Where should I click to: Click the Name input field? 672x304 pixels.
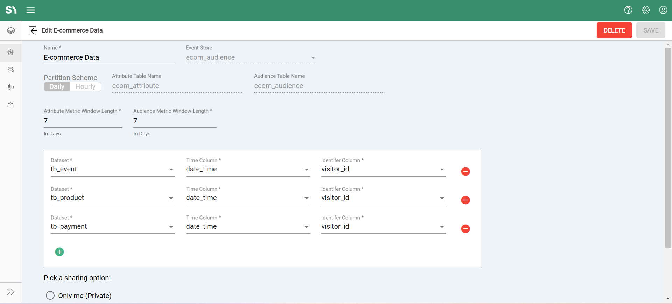[x=109, y=58]
